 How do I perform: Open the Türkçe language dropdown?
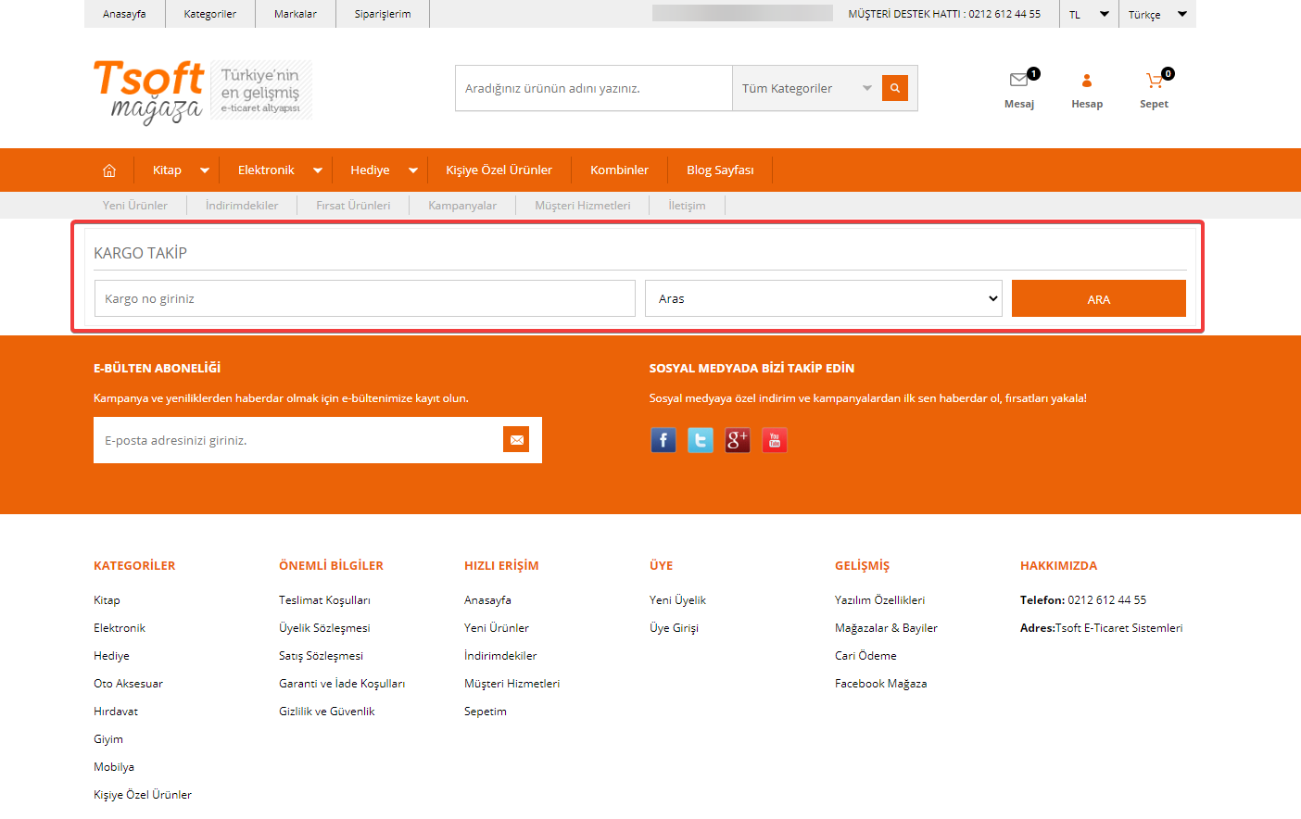1157,14
